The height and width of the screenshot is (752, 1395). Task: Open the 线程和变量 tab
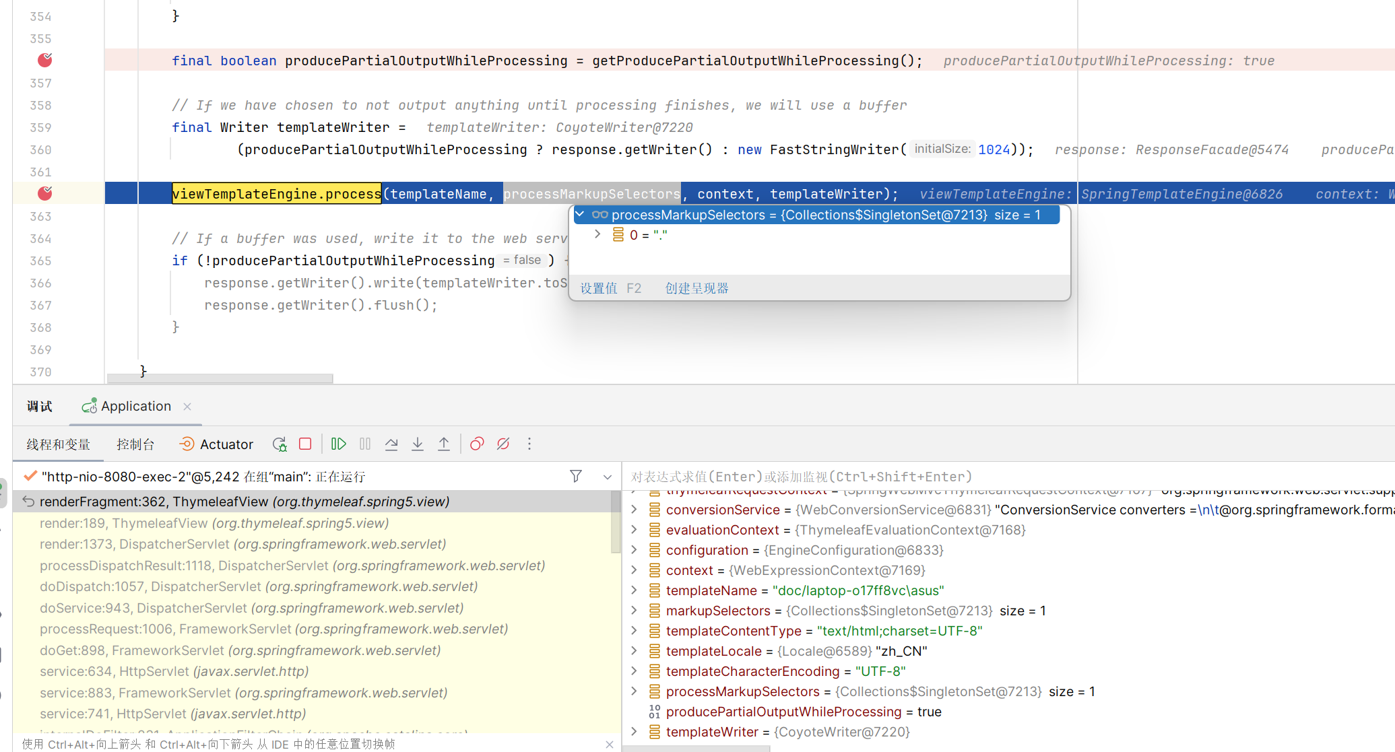[59, 444]
